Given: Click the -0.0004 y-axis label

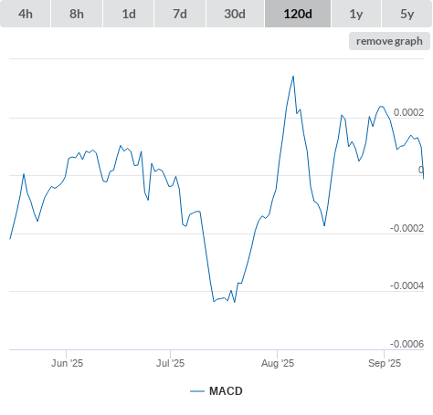Looking at the screenshot, I should click(x=407, y=285).
